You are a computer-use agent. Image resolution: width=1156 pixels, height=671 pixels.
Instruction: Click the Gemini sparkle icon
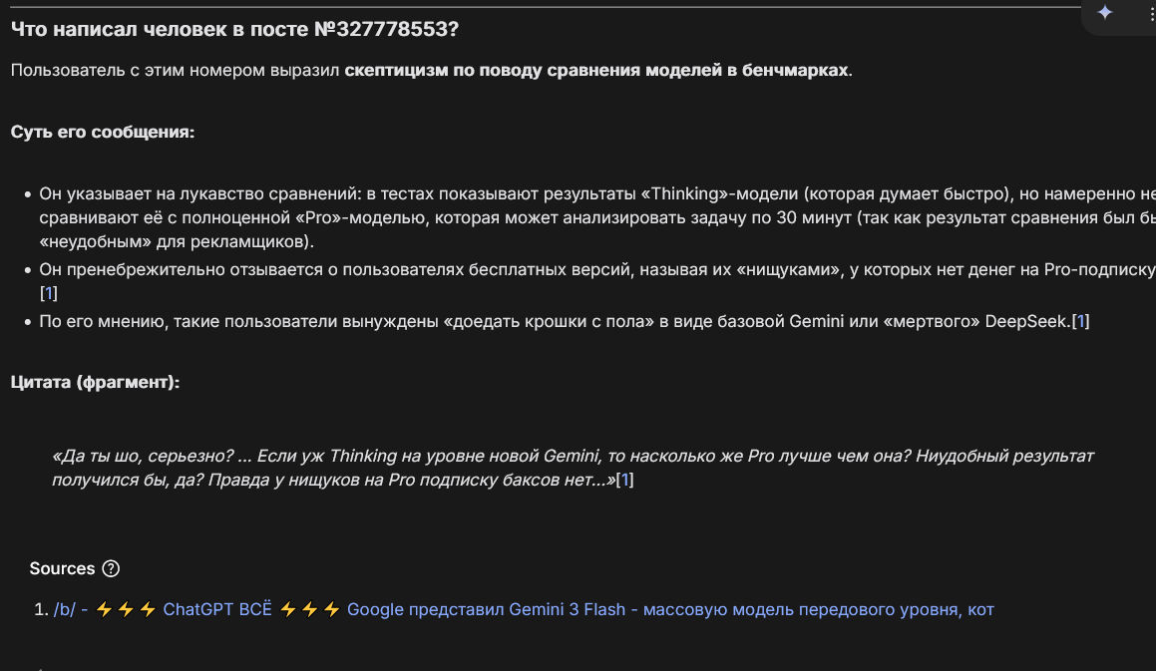pyautogui.click(x=1104, y=13)
